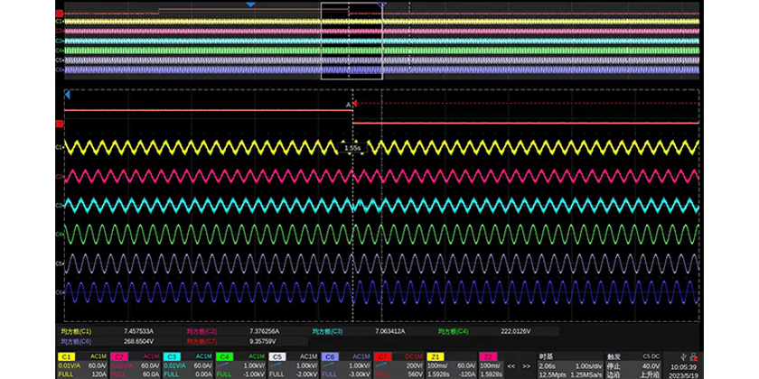
Task: Click the clock time display 10:05:39
Action: pyautogui.click(x=684, y=368)
